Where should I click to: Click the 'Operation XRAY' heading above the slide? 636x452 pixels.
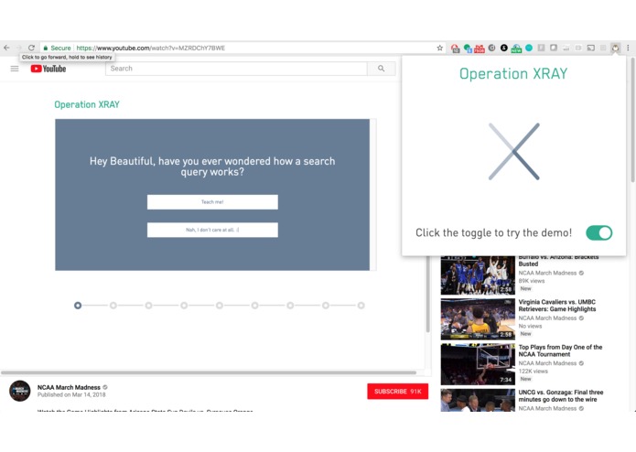[x=87, y=104]
